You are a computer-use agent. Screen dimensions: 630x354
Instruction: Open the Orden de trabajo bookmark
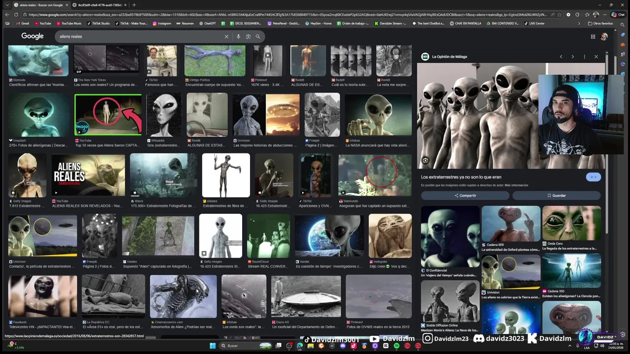click(x=354, y=23)
